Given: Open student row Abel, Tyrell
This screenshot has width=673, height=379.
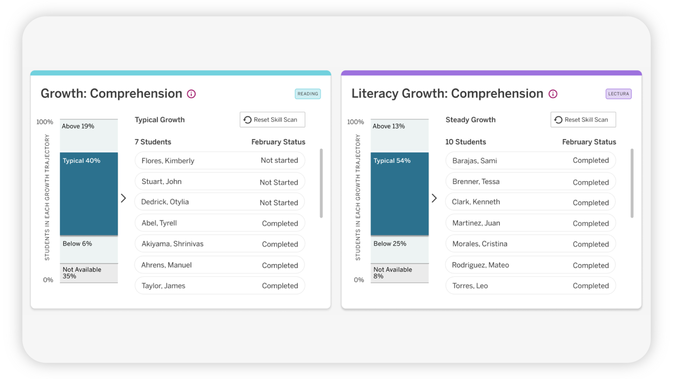Looking at the screenshot, I should point(220,223).
